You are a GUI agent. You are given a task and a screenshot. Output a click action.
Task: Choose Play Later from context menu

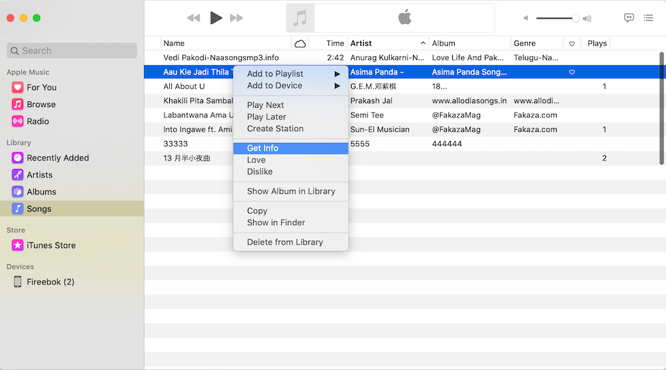[290, 116]
